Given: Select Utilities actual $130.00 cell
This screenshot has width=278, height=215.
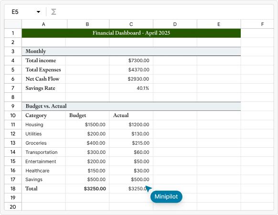Looking at the screenshot, I should (131, 134).
